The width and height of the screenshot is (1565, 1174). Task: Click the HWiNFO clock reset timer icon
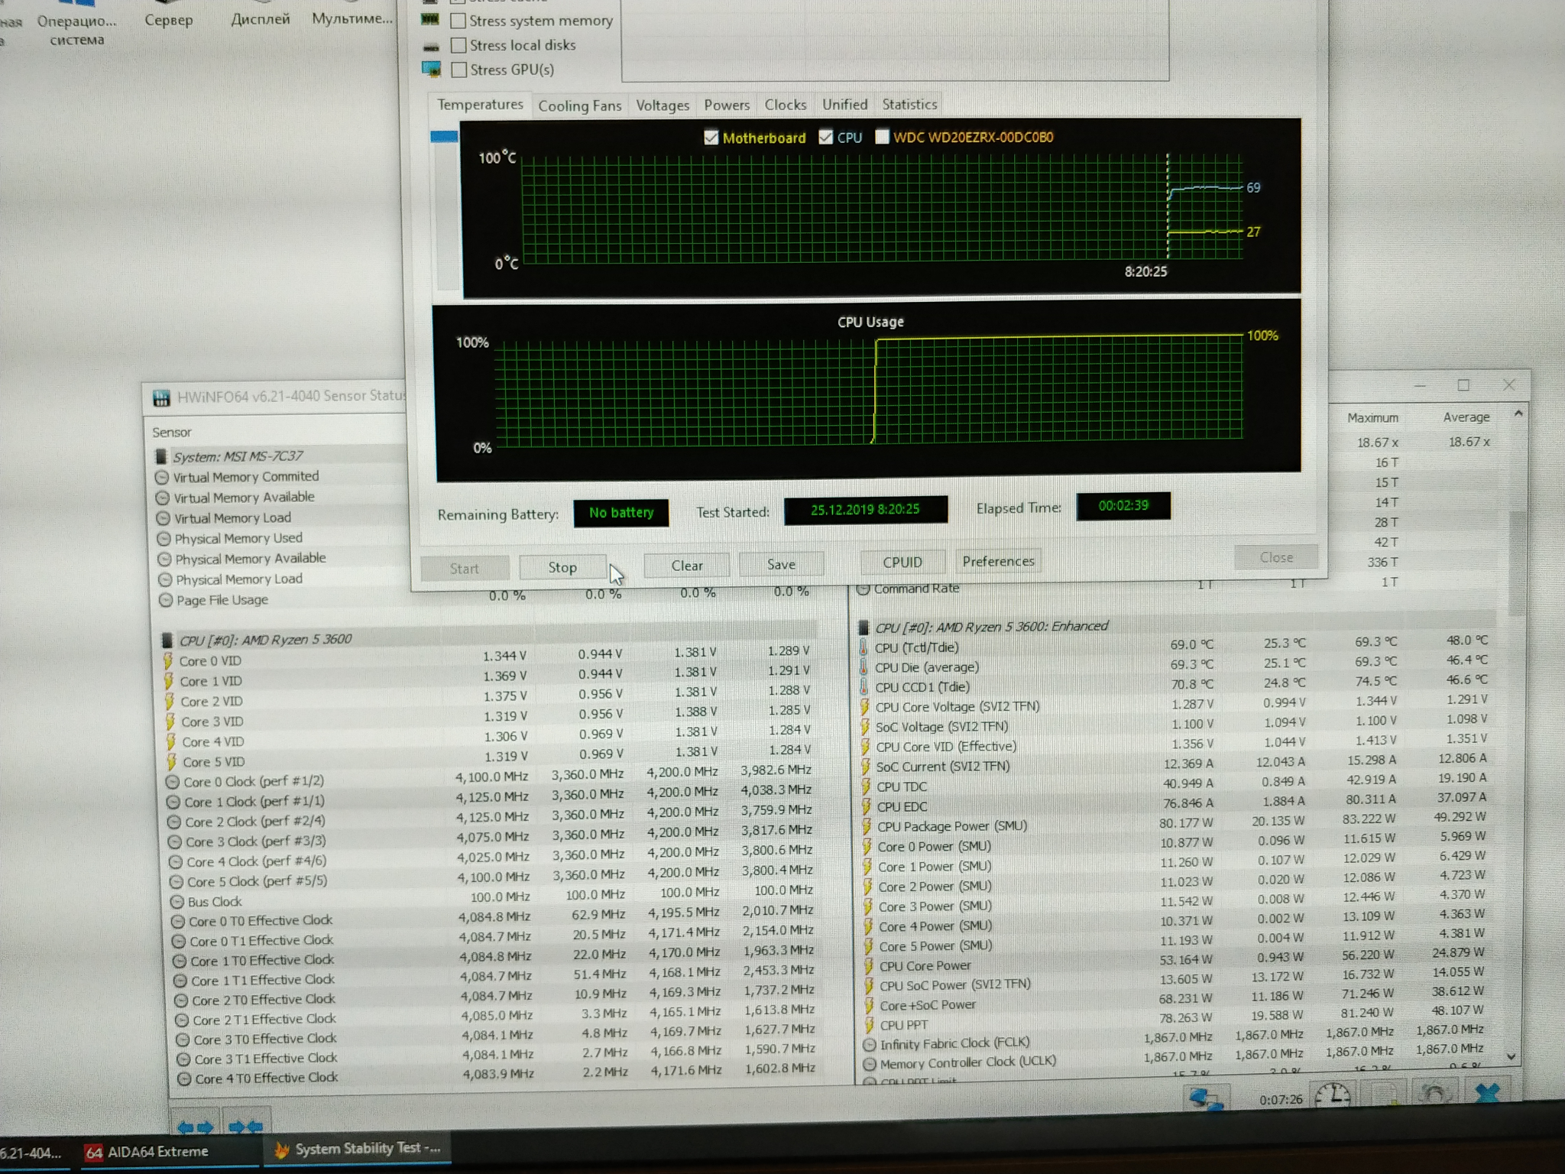pos(1332,1095)
